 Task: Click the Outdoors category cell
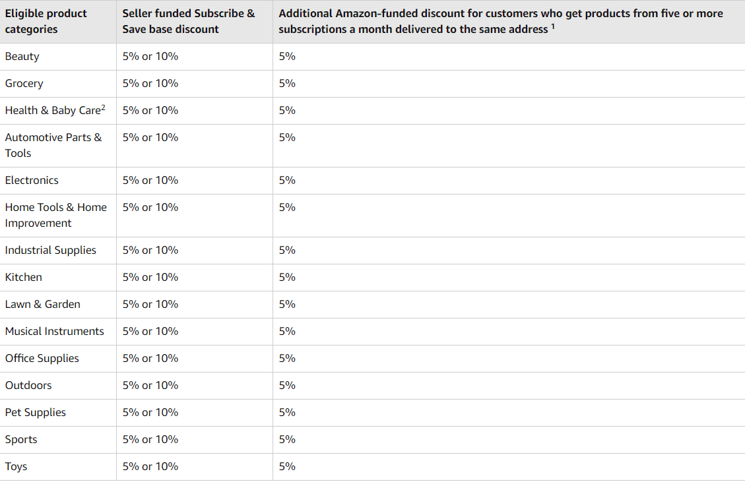[28, 386]
